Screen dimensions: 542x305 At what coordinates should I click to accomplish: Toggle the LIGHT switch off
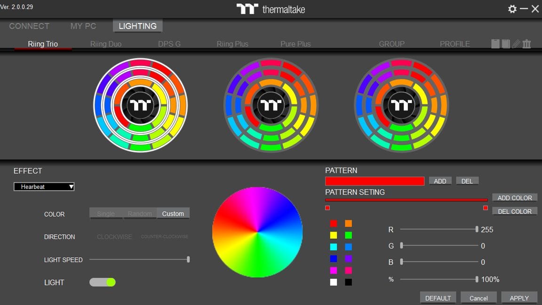point(103,282)
